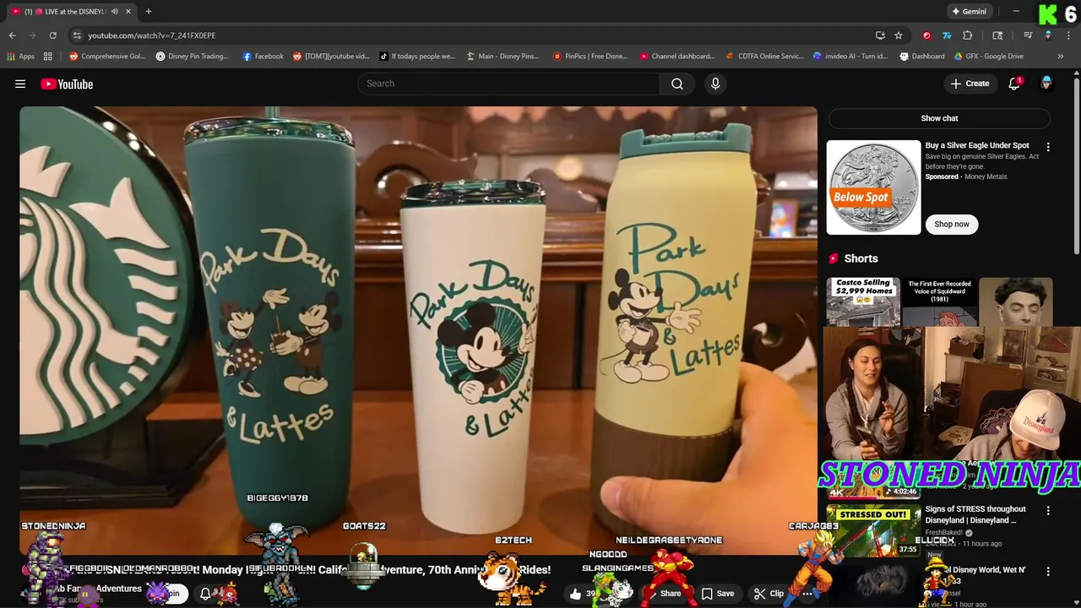Viewport: 1081px width, 608px height.
Task: Open the 7TV browser extension
Action: 947,35
